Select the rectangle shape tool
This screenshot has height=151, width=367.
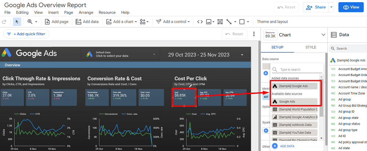242,22
